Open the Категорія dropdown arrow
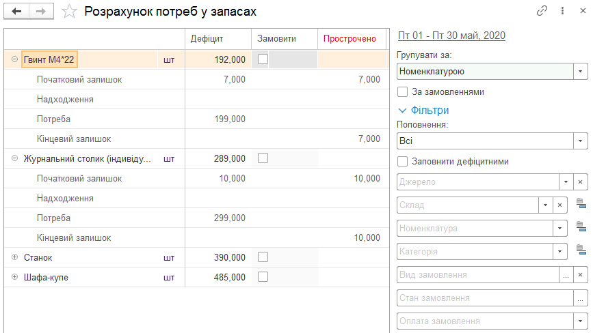The width and height of the screenshot is (593, 333). (560, 252)
